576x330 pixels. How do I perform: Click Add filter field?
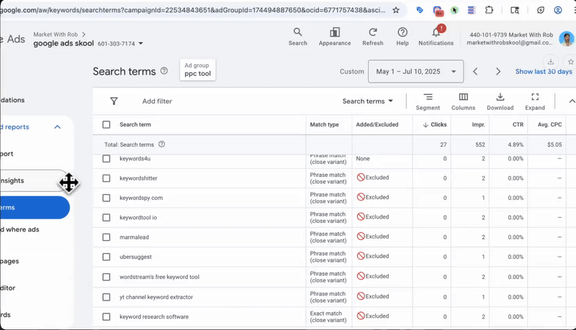(x=157, y=101)
